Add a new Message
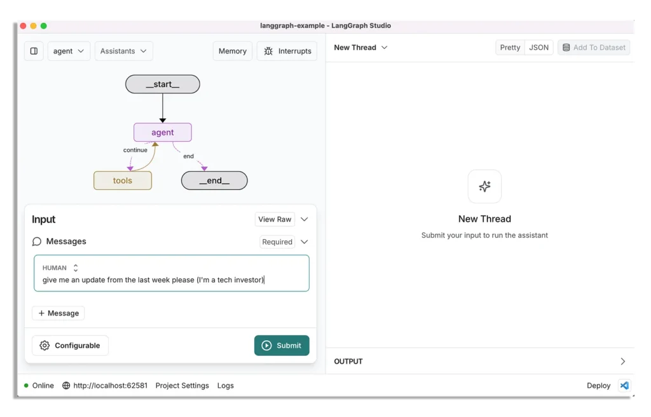Image resolution: width=651 pixels, height=417 pixels. (58, 313)
